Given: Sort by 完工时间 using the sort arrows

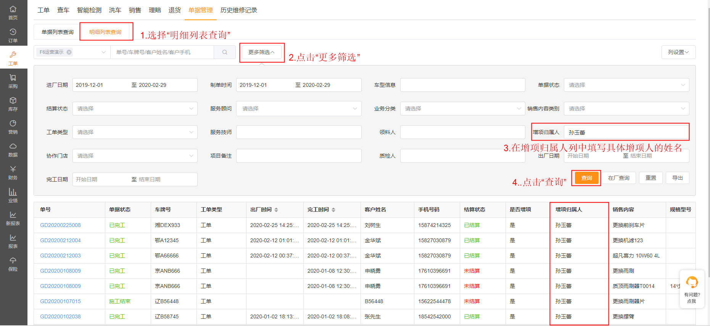Looking at the screenshot, I should [333, 210].
